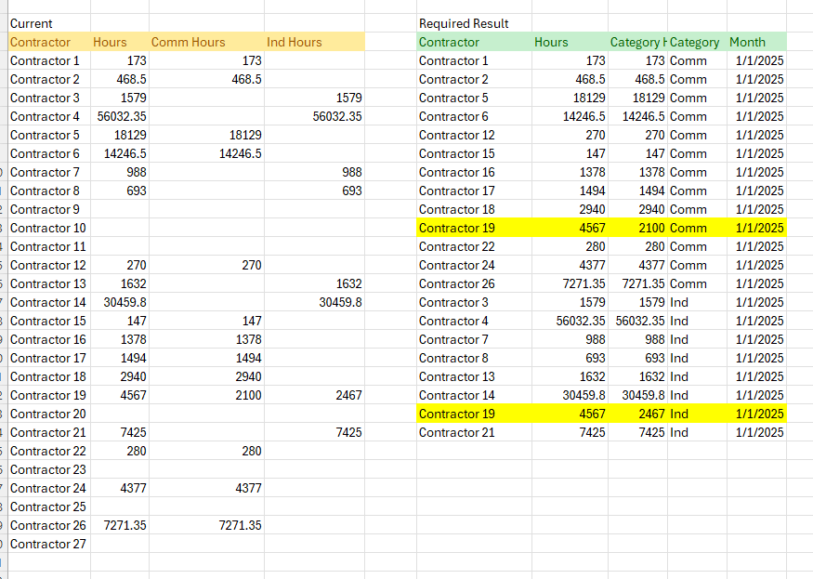This screenshot has height=579, width=813.
Task: Select Contractor 20 in the Current table
Action: 47,414
